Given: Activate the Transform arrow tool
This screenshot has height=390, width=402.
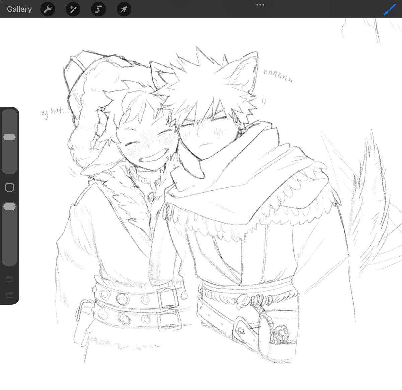Looking at the screenshot, I should point(124,9).
